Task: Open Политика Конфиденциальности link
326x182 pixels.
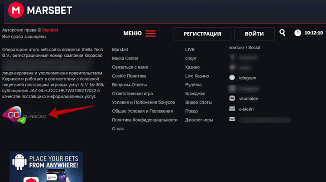Action: [x=145, y=120]
